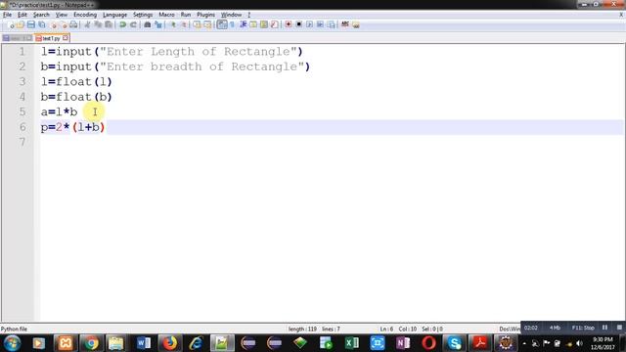The height and width of the screenshot is (352, 626).
Task: Zoom in using the toolbar zoom-in icon
Action: coord(173,24)
